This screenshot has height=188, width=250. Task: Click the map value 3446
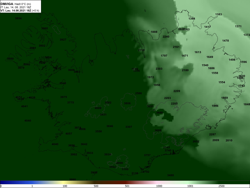click(159, 113)
